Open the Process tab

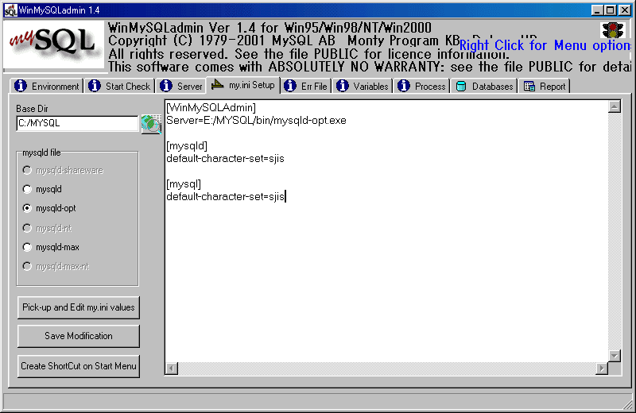tap(421, 86)
